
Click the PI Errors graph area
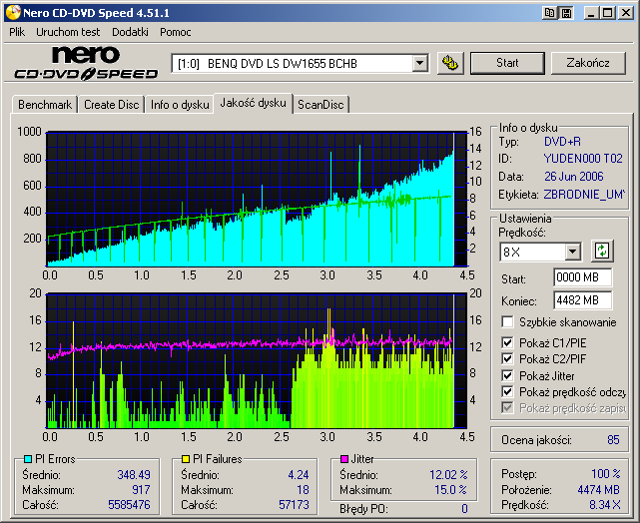click(257, 199)
